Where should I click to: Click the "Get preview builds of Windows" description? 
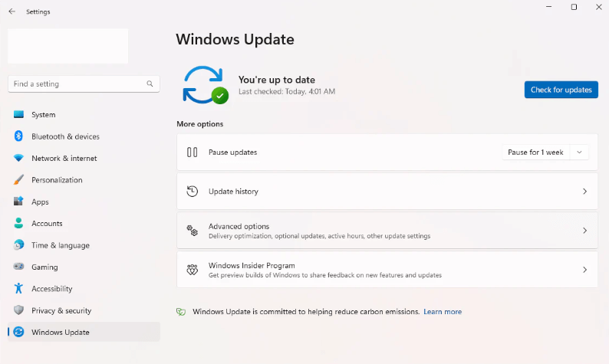click(x=325, y=275)
